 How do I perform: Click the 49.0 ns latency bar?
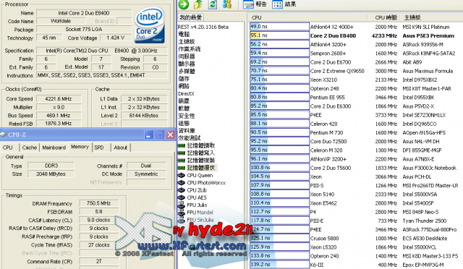279,27
